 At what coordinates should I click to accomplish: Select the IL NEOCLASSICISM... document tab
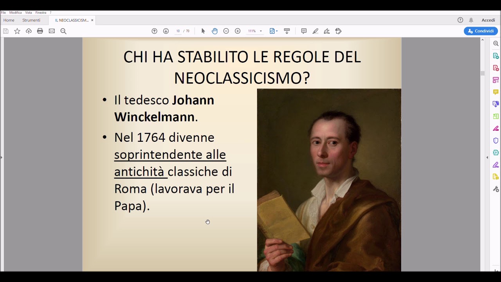click(72, 20)
